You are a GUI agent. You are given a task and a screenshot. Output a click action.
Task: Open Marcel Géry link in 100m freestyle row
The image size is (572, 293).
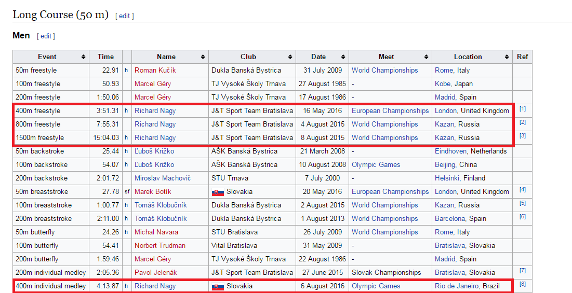(x=153, y=83)
